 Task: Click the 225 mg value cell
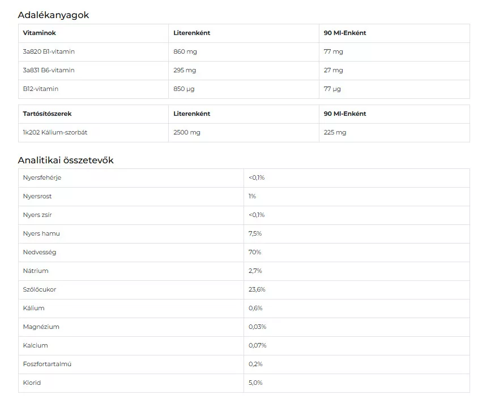tap(335, 132)
